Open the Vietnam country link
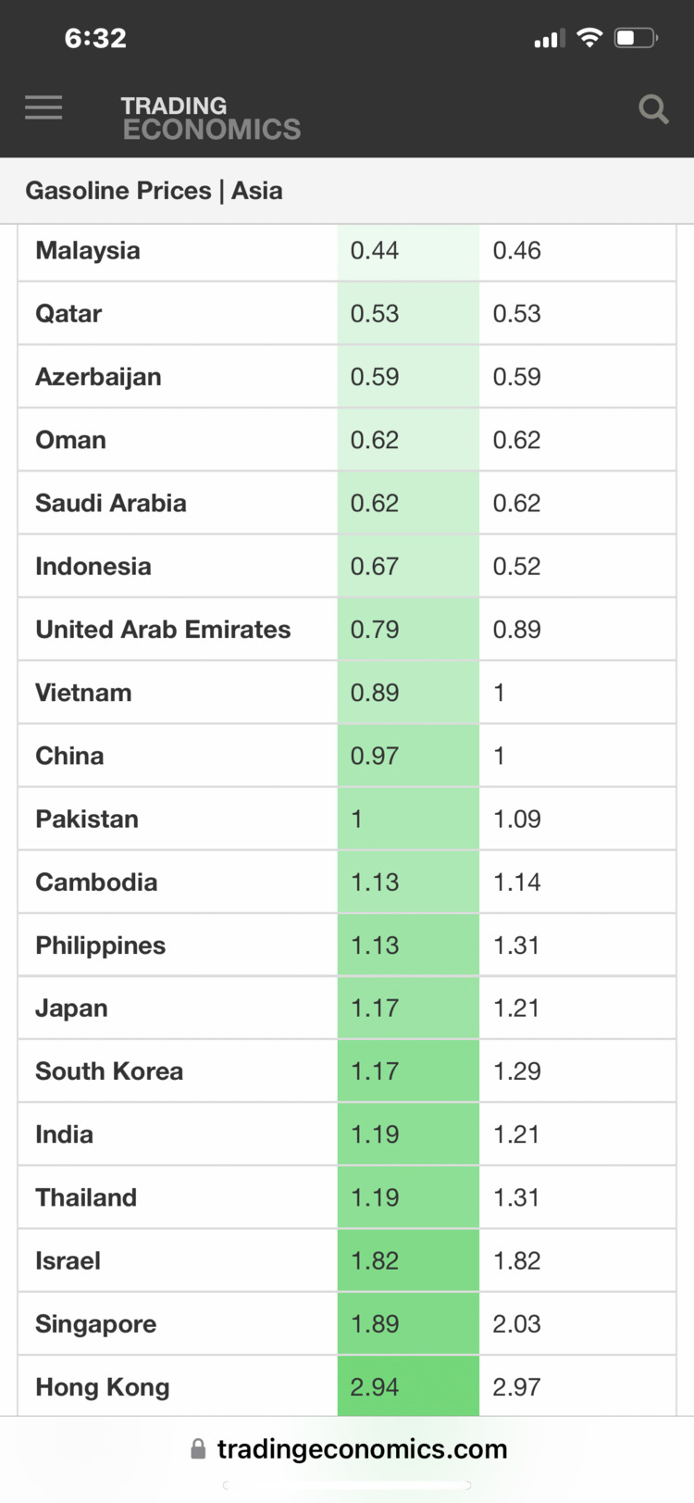The height and width of the screenshot is (1503, 694). 83,693
